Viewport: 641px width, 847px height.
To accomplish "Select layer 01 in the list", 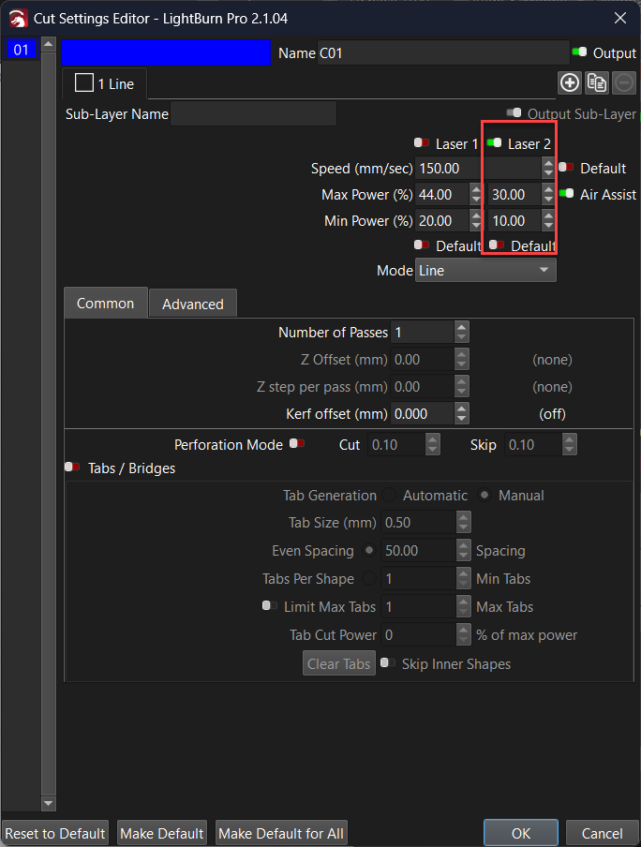I will point(21,50).
